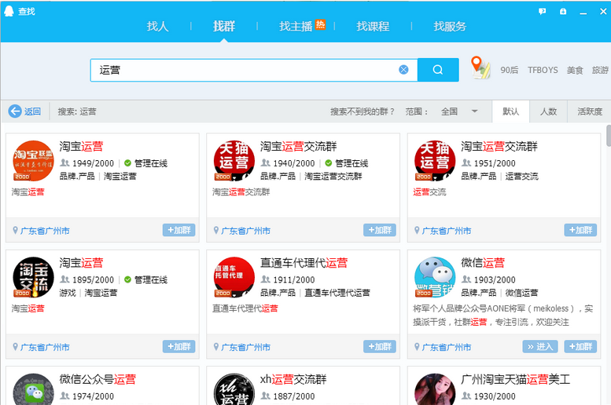Click 直通车代理代运营 tag beside 品牌.产品
Image resolution: width=611 pixels, height=405 pixels.
pos(337,293)
